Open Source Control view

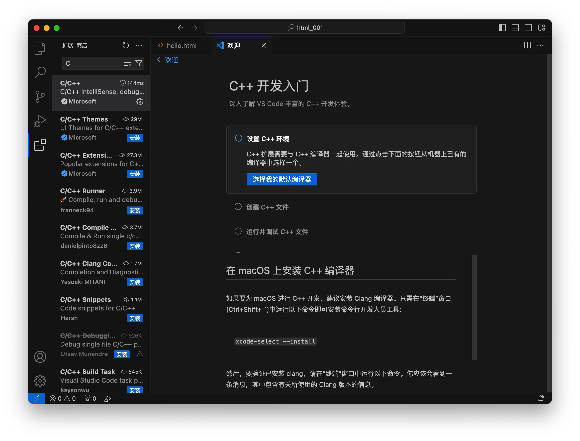tap(40, 97)
